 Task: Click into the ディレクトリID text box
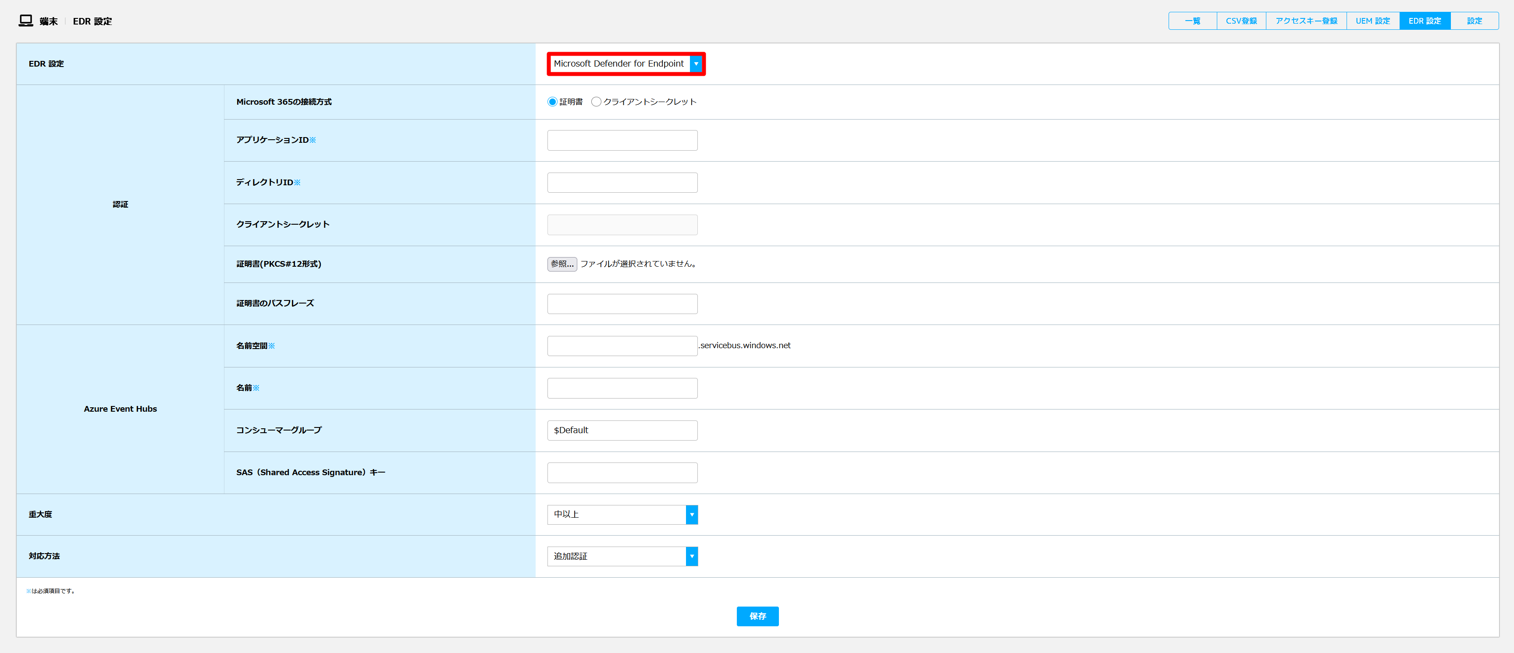622,183
